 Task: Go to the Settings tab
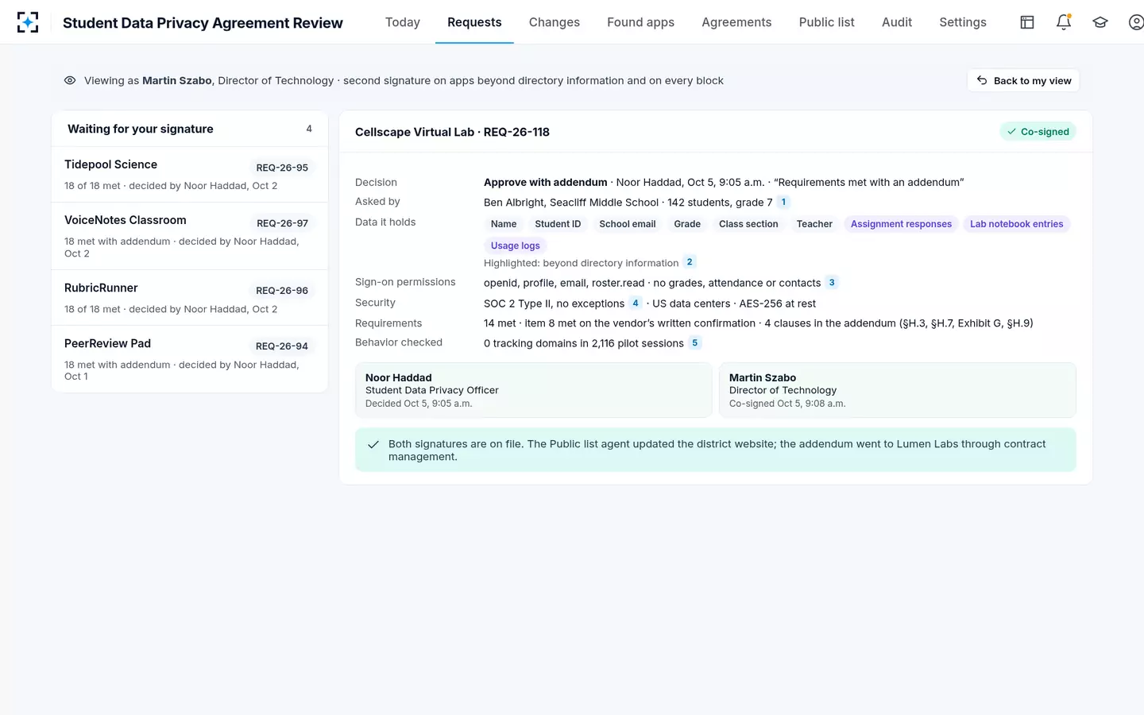(963, 22)
